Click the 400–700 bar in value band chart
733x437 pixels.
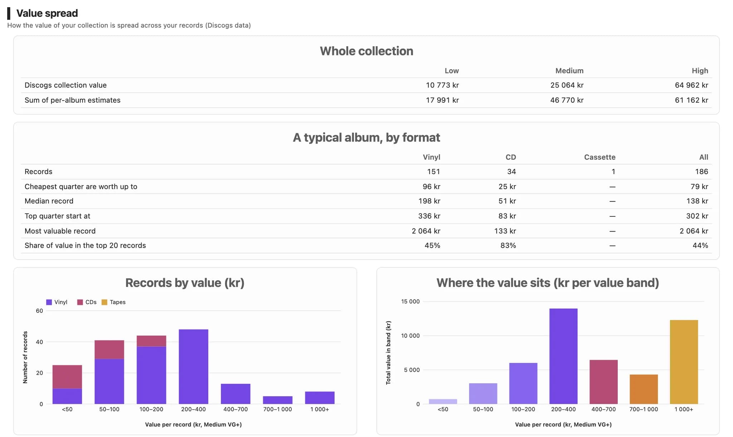[604, 382]
